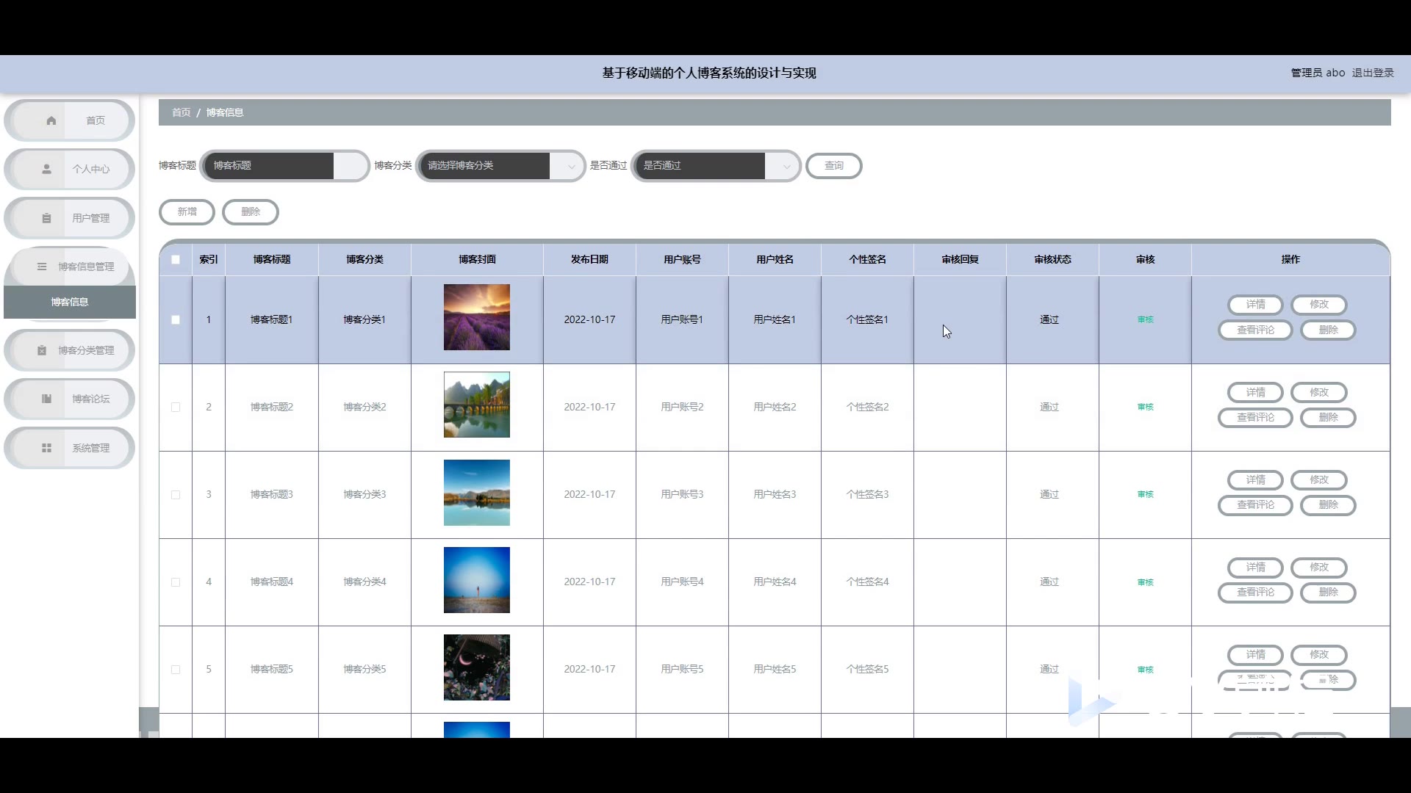Select 博客信息 submenu item
This screenshot has width=1411, height=793.
click(x=70, y=302)
